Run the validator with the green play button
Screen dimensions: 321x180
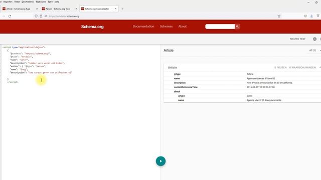[x=160, y=161]
